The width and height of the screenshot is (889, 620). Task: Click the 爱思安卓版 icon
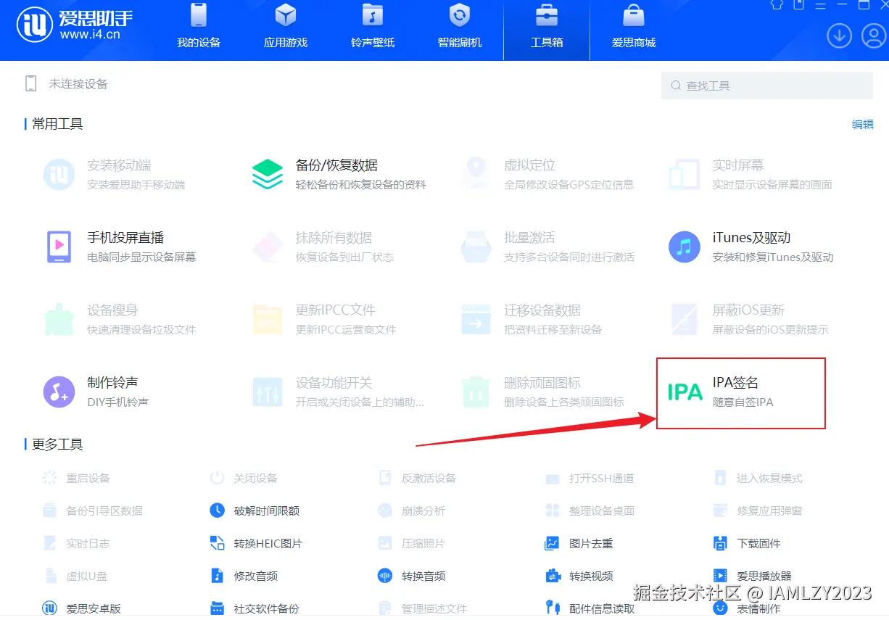[x=49, y=608]
